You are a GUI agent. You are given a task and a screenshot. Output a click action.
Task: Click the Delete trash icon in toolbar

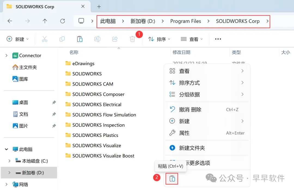[132, 39]
